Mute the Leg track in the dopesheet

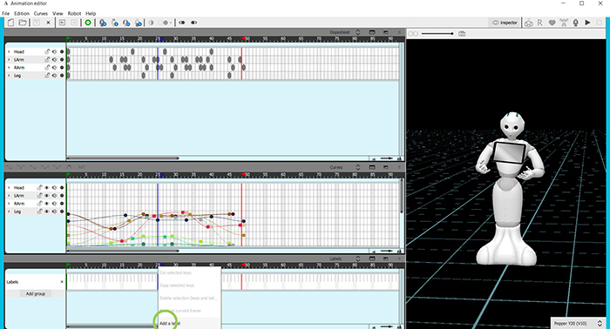tap(54, 76)
